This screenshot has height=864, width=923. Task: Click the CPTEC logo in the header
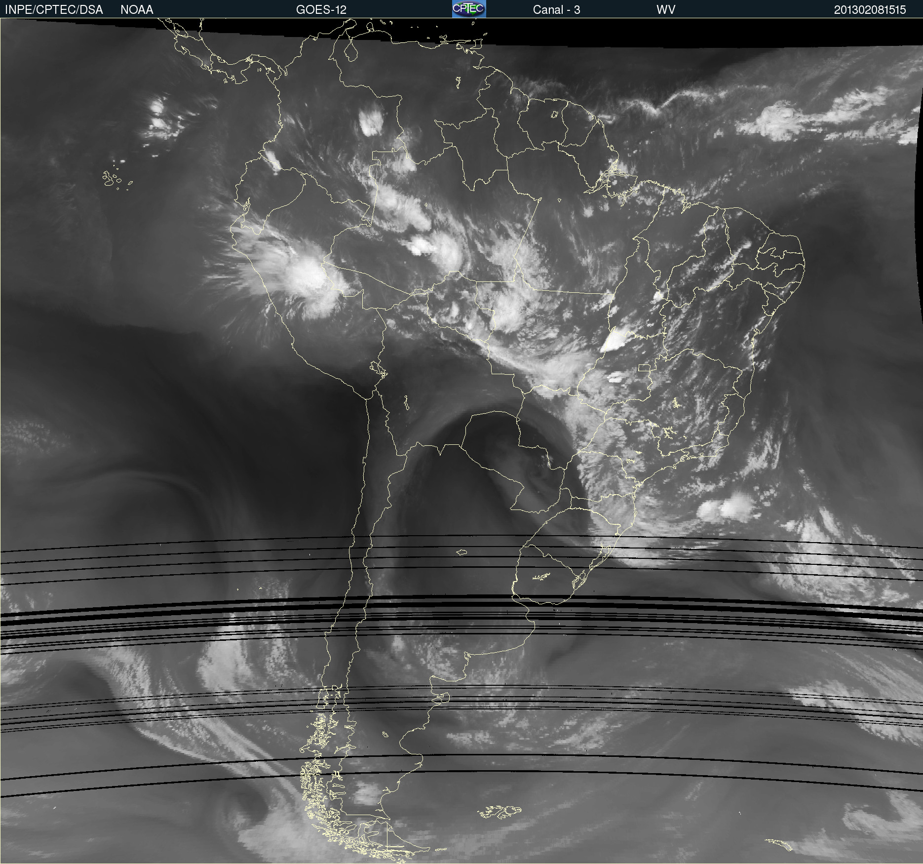[x=469, y=9]
